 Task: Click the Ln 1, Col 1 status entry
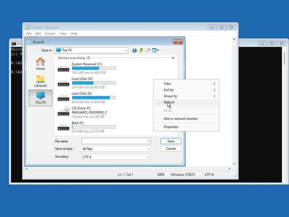126,175
